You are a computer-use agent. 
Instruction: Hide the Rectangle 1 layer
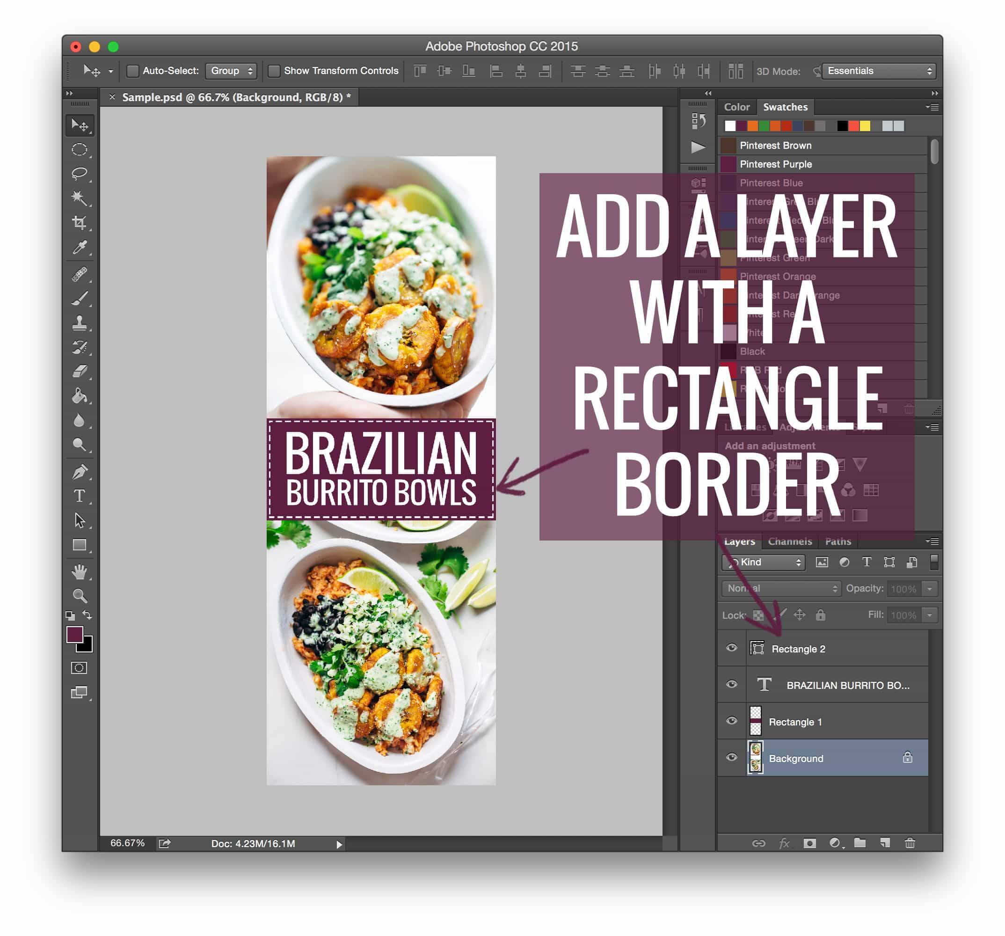[x=731, y=721]
